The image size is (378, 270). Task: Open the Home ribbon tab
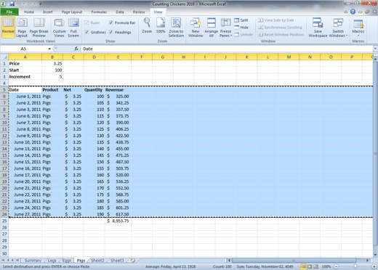tap(29, 12)
